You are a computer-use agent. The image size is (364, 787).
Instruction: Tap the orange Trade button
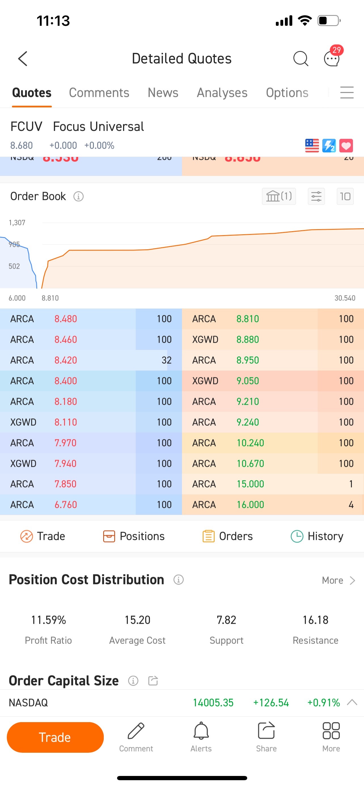(55, 737)
